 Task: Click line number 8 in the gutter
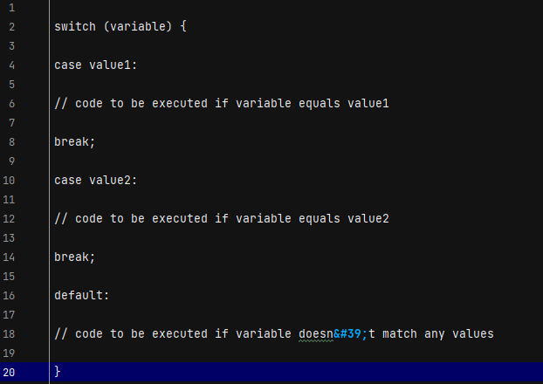[11, 142]
